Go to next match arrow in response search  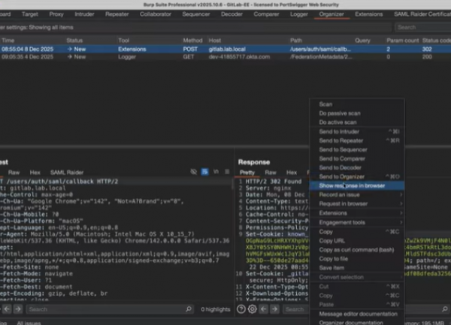pyautogui.click(x=274, y=309)
